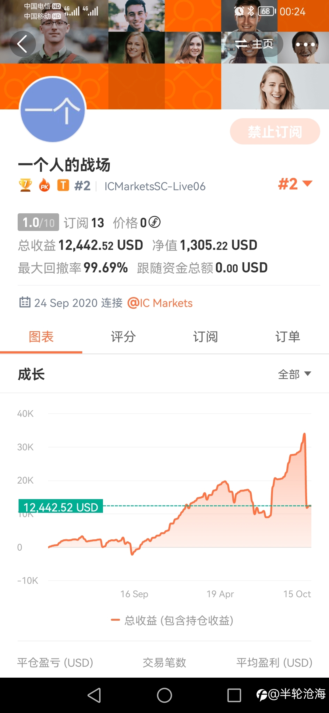Expand the #2 account dropdown
This screenshot has height=713, width=329.
point(295,184)
